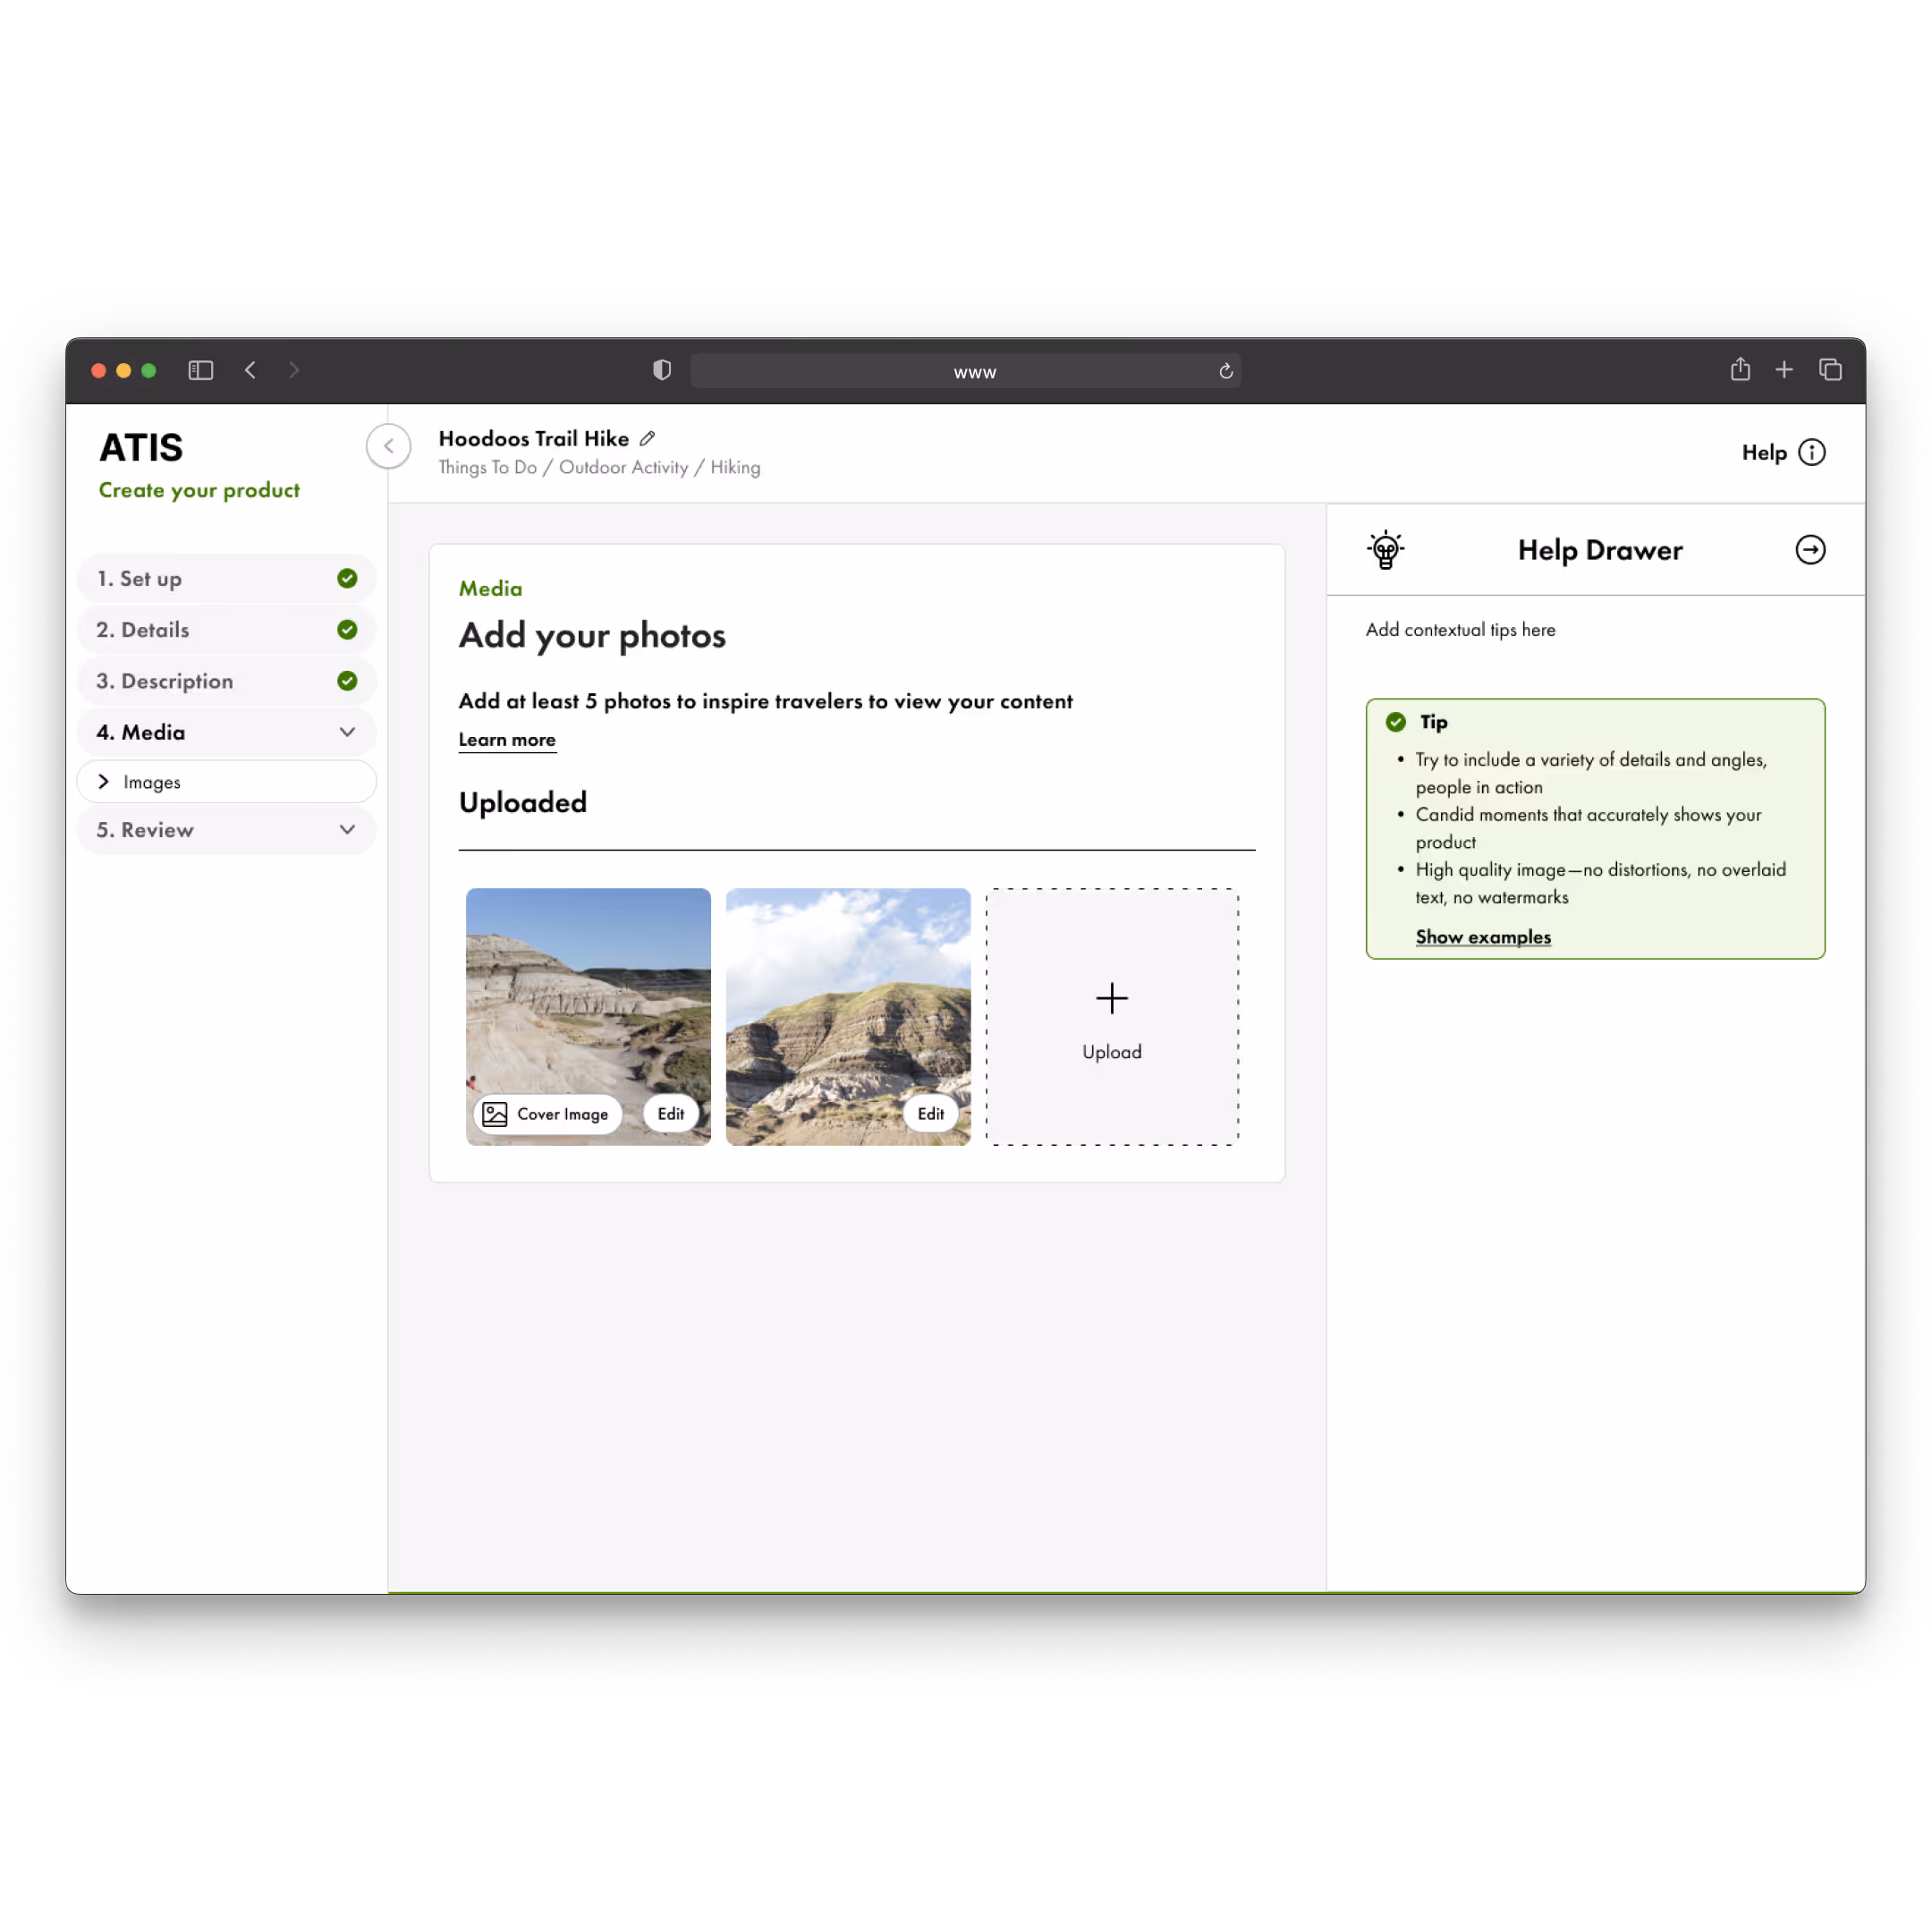Click the Details step green checkmark

pos(347,630)
